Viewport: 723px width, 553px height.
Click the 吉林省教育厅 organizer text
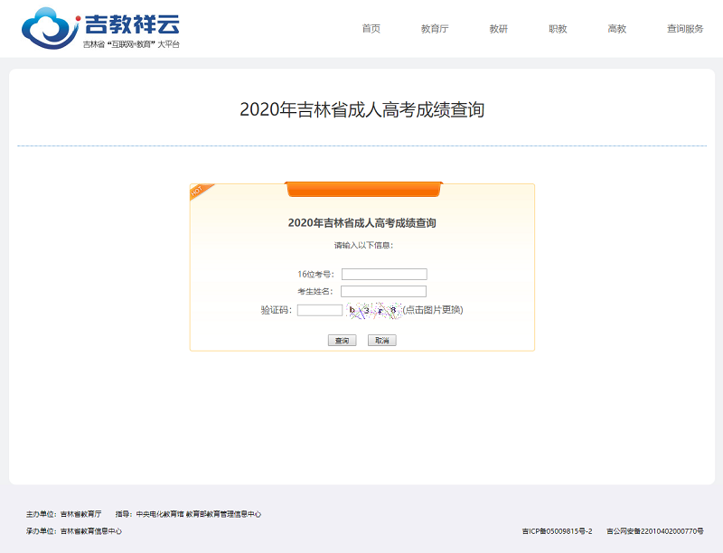pyautogui.click(x=80, y=514)
